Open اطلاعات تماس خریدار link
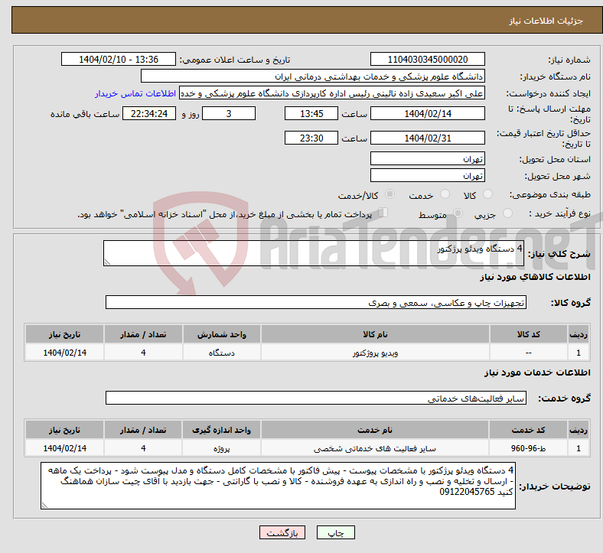Screen dimensions: 603x553 tap(135, 93)
